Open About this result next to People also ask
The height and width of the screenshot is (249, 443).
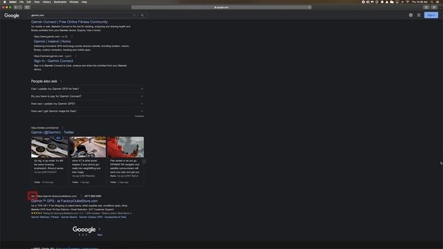(61, 82)
